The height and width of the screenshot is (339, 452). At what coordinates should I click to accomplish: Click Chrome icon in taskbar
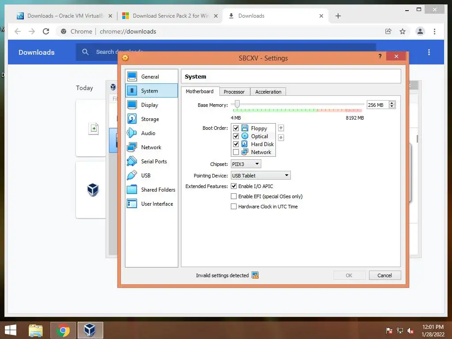(63, 330)
